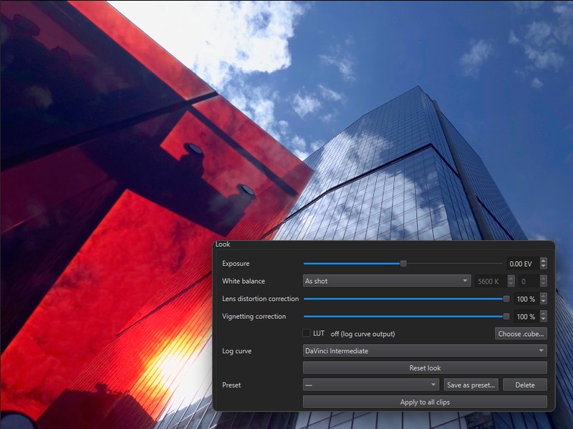This screenshot has height=429, width=573.
Task: Click the Delete preset button
Action: 525,385
